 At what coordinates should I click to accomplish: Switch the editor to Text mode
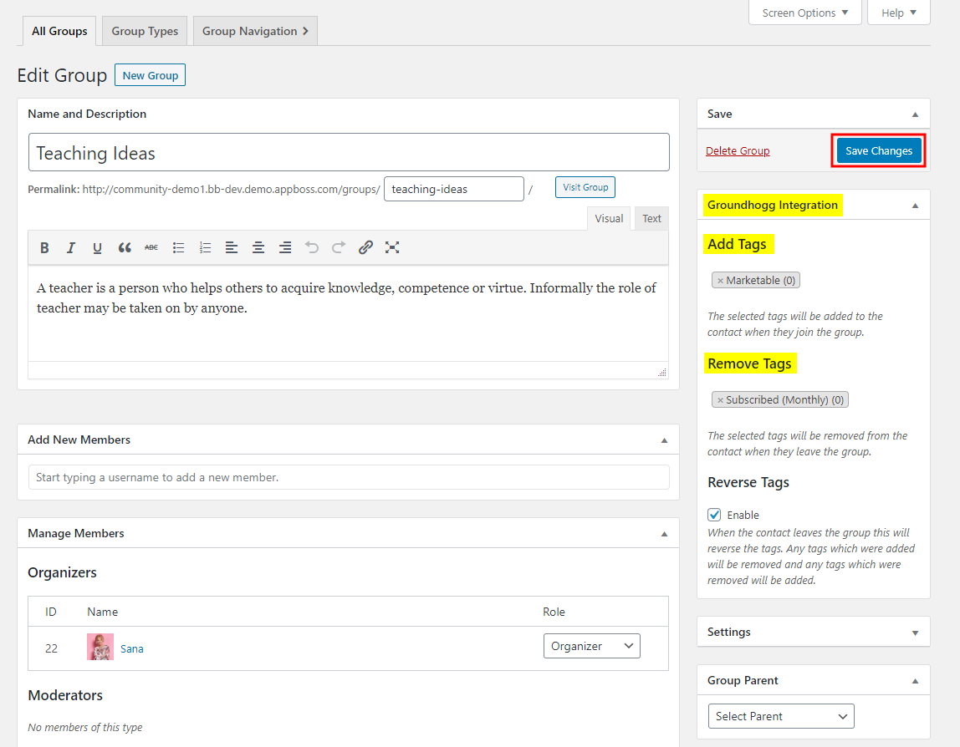(x=651, y=218)
